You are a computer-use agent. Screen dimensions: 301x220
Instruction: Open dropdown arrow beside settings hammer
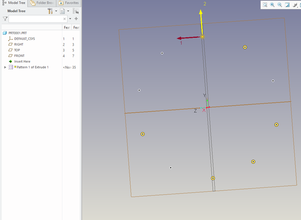tap(56, 11)
